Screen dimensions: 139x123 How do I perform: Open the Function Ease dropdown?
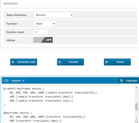(44, 23)
